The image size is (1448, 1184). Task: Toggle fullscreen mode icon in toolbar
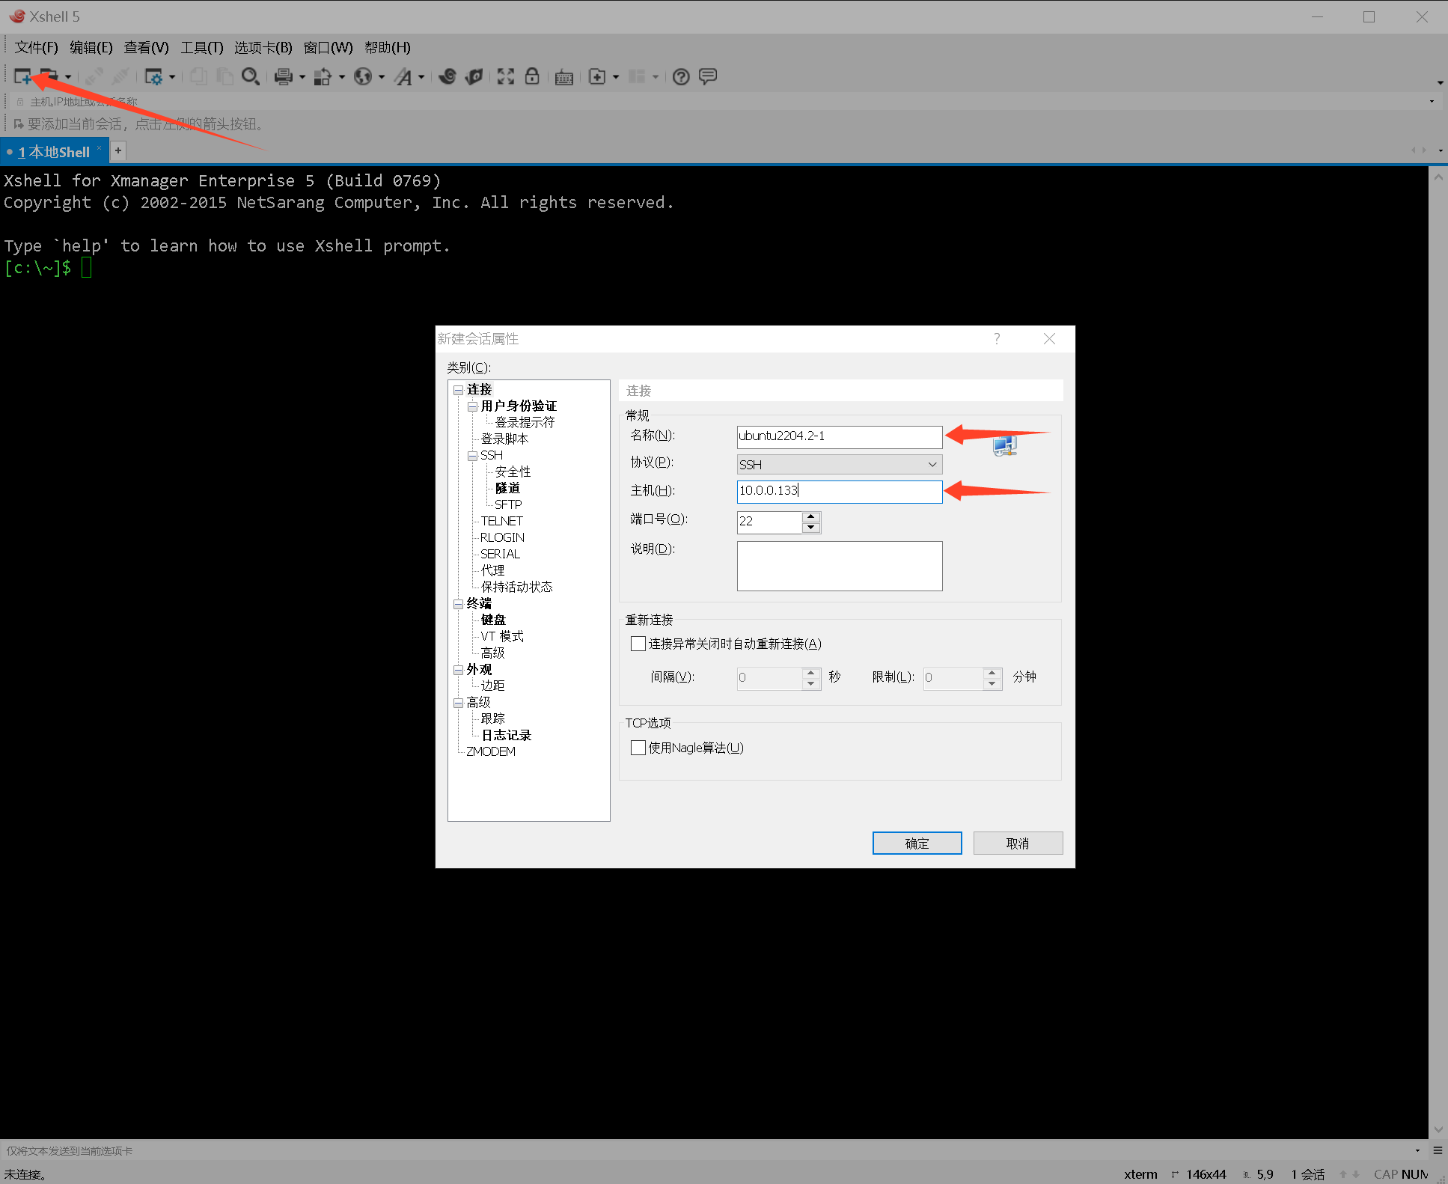click(506, 76)
